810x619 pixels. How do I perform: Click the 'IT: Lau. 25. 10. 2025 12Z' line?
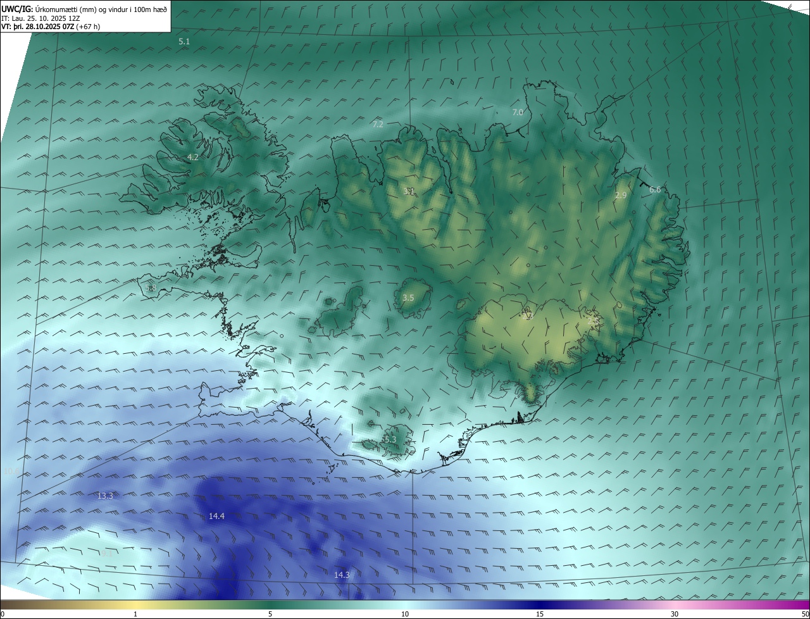(x=40, y=18)
